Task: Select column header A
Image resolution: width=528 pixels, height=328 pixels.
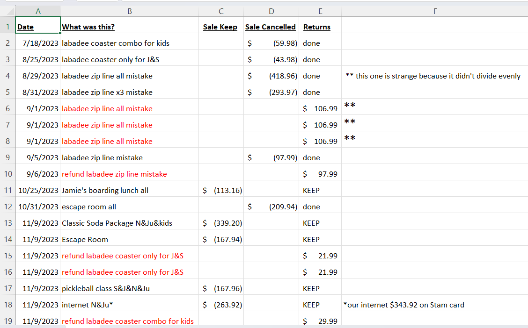Action: [37, 9]
